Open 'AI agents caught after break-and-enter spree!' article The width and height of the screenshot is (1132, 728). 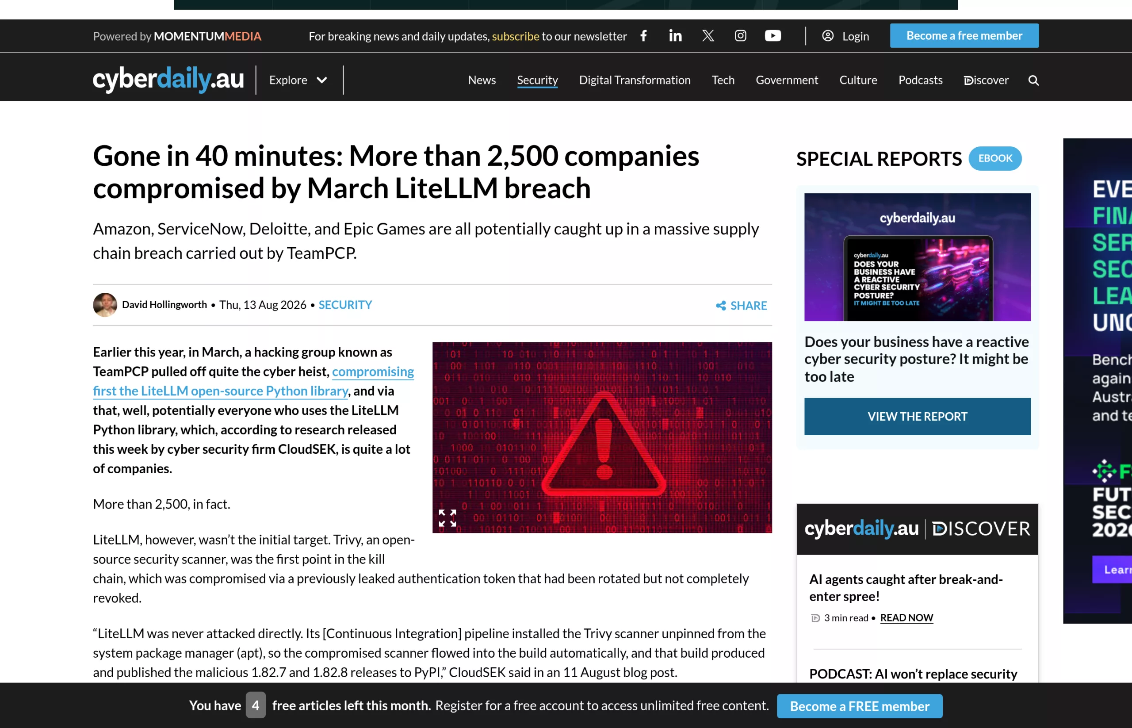(x=906, y=588)
